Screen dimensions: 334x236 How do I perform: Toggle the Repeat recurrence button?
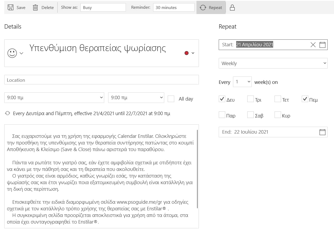click(x=211, y=7)
